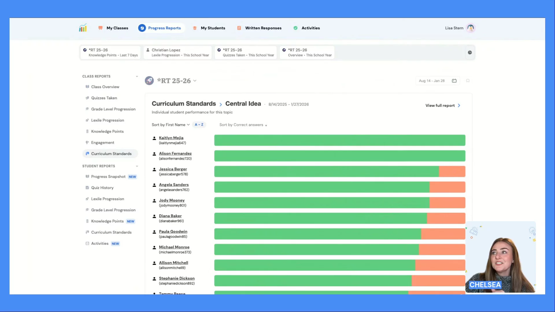Open the Sort by First Name dropdown

[x=171, y=125]
